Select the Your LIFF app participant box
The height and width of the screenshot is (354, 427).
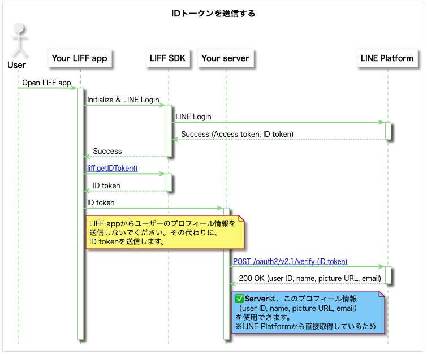point(80,58)
